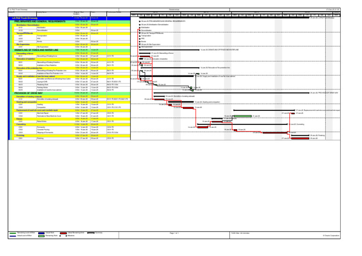This screenshot has width=362, height=256.
Task: Click the Finish column header
Action: tap(92, 12)
